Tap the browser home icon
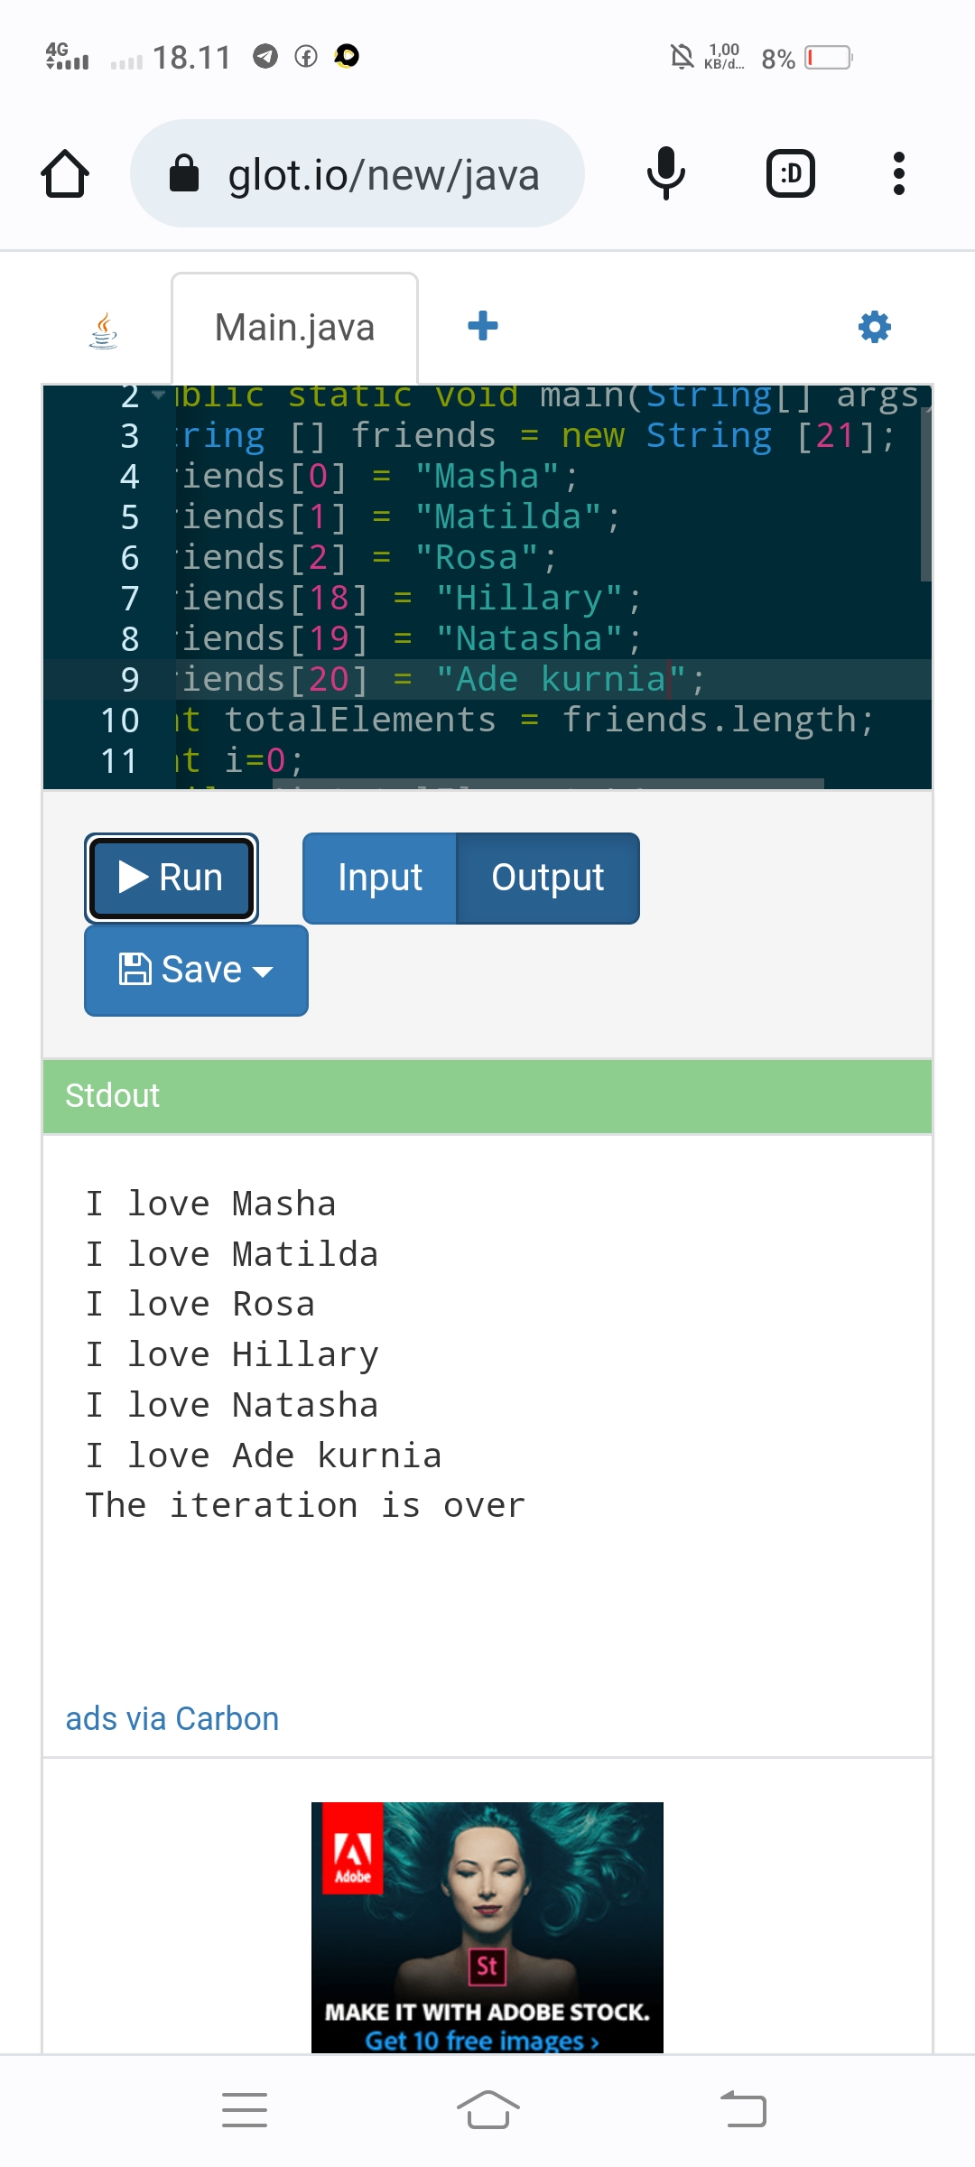The height and width of the screenshot is (2167, 975). point(65,173)
